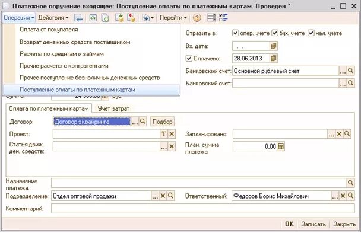The width and height of the screenshot is (361, 233).
Task: Click the План. сумма платежа field
Action: point(255,146)
